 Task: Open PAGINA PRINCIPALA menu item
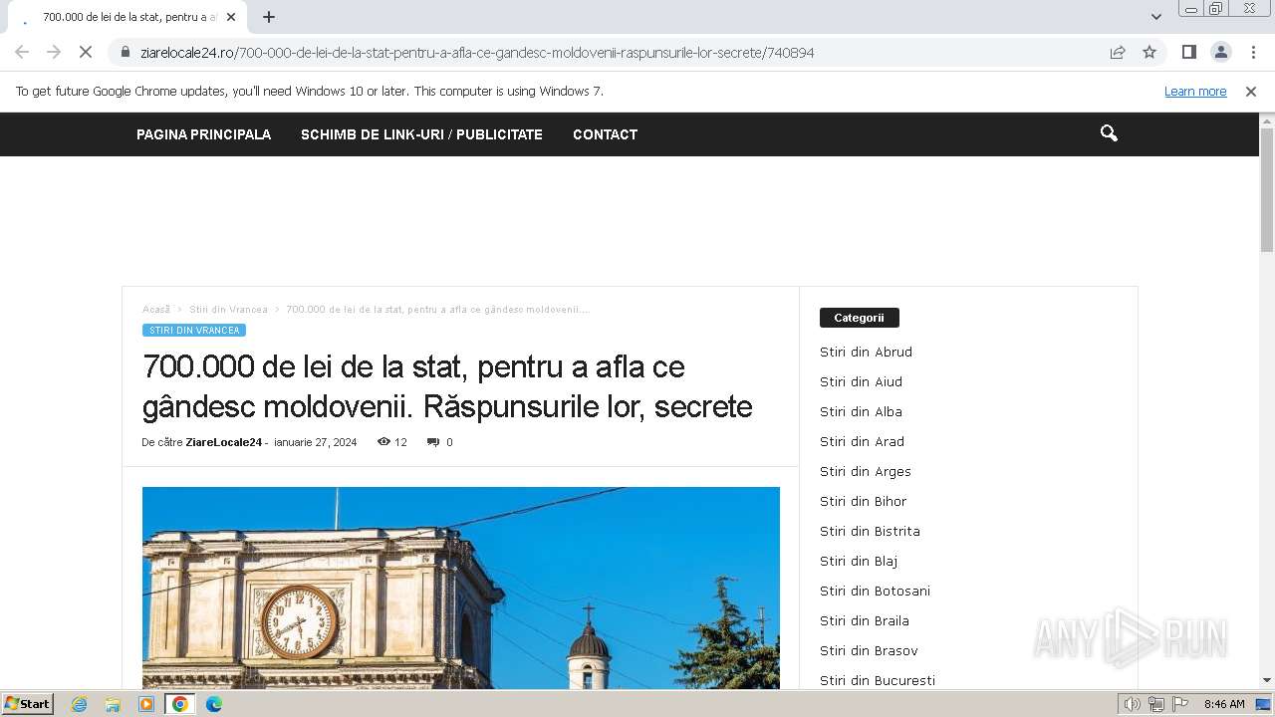click(x=203, y=134)
